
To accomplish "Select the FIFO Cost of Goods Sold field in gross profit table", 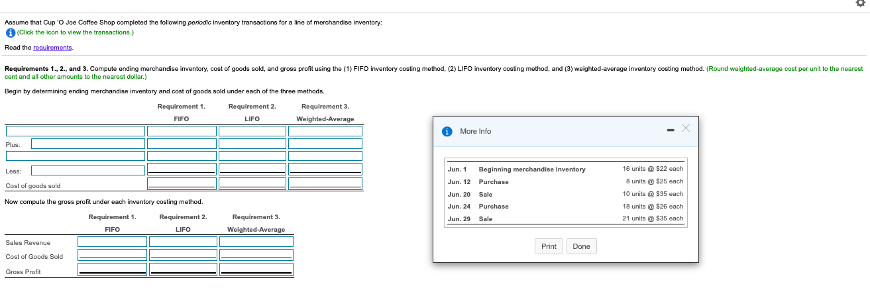I will pyautogui.click(x=113, y=254).
